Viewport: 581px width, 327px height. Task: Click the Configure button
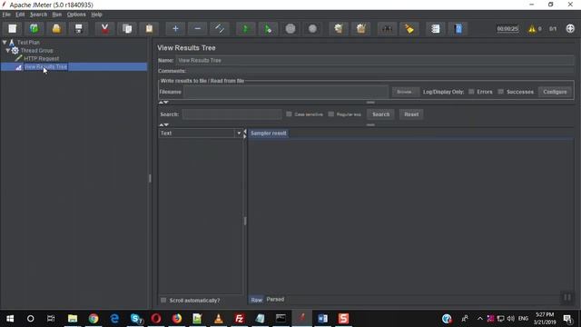click(x=555, y=92)
